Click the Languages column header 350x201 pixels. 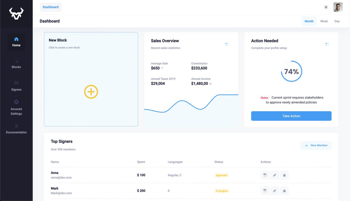click(175, 162)
